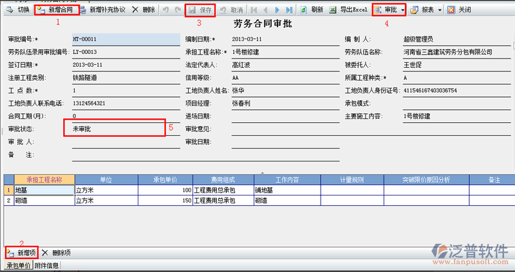Click the 刷新 refresh icon

point(304,10)
